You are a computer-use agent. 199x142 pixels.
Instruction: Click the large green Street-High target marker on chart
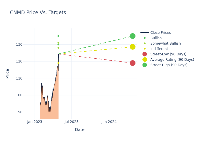coord(132,36)
